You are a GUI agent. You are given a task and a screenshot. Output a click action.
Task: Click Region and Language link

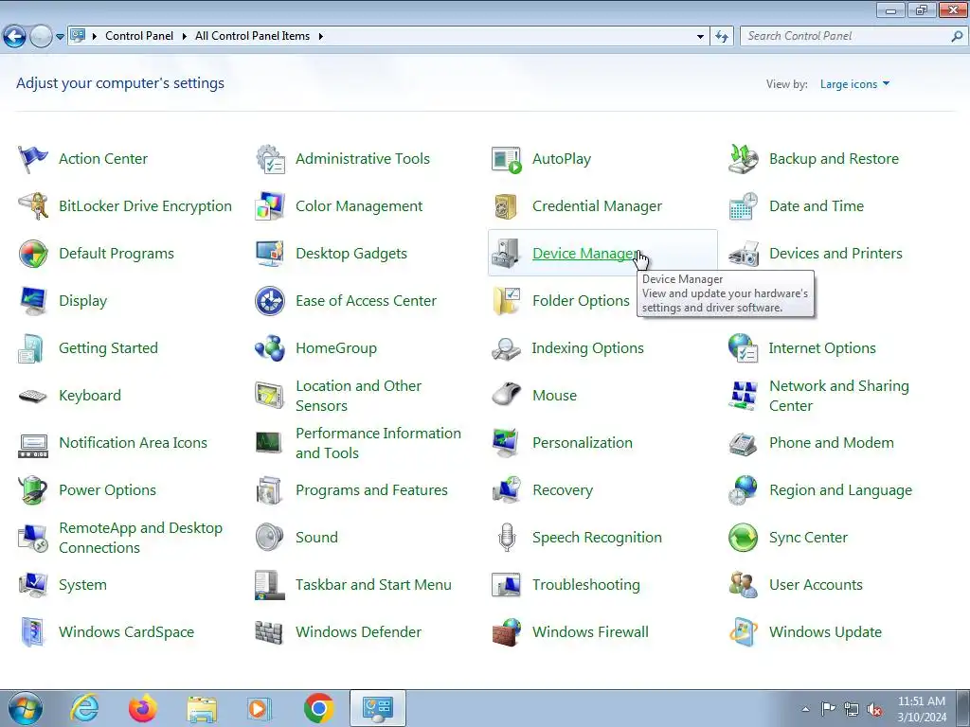840,490
